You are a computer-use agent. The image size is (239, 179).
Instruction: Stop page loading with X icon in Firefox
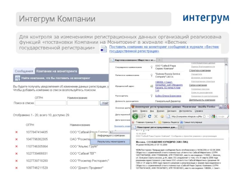pos(156,116)
